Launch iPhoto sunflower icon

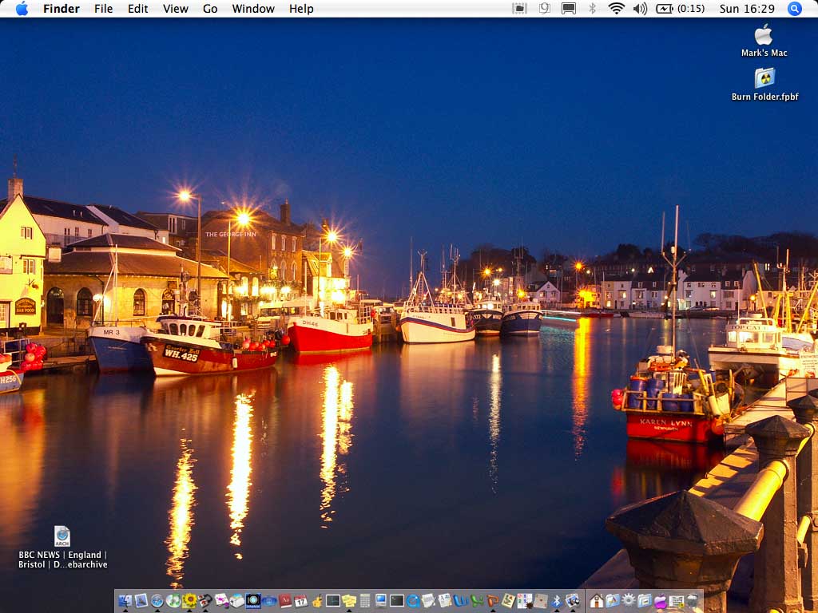tap(189, 600)
